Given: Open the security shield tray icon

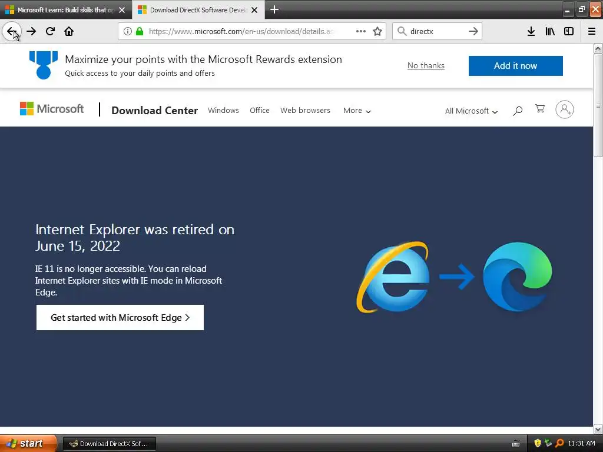Looking at the screenshot, I should [x=538, y=444].
